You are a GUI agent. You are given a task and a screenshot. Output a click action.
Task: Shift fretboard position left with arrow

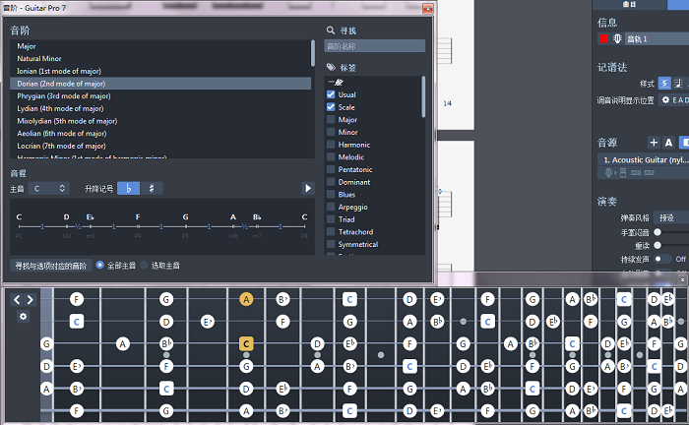pyautogui.click(x=17, y=300)
